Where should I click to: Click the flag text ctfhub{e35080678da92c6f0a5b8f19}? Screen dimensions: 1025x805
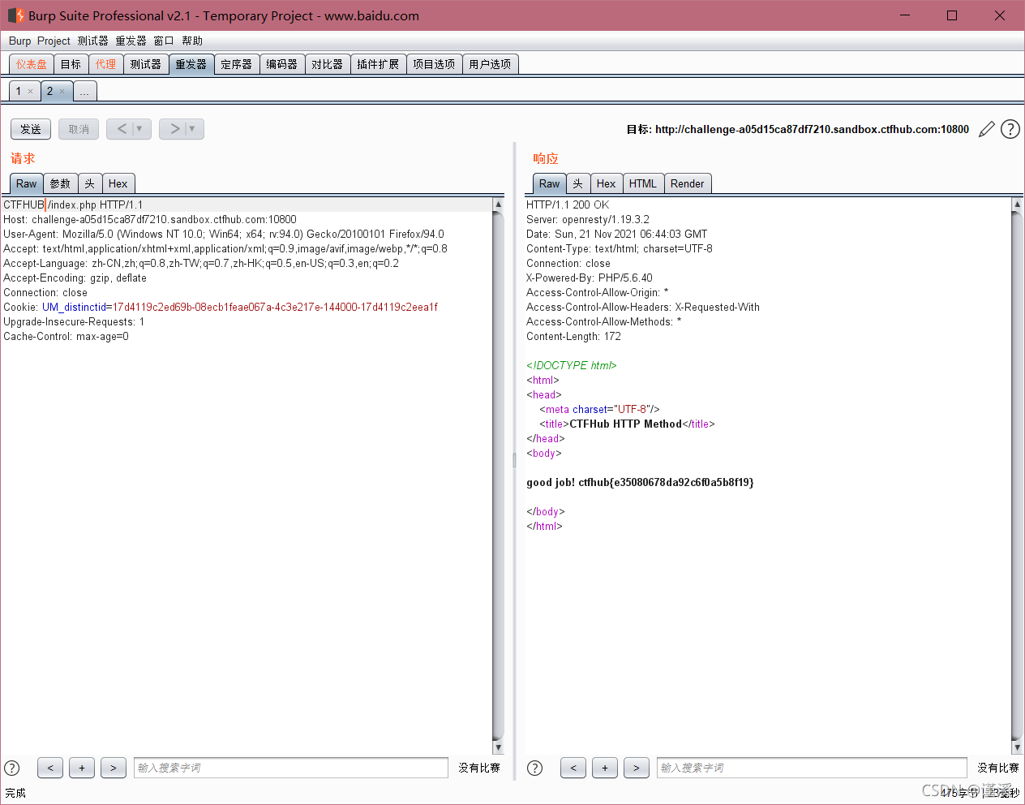click(666, 483)
